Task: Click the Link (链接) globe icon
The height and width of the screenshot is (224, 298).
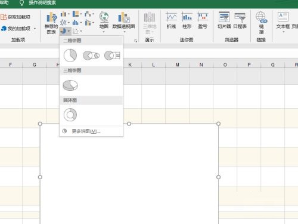Action: [x=261, y=17]
